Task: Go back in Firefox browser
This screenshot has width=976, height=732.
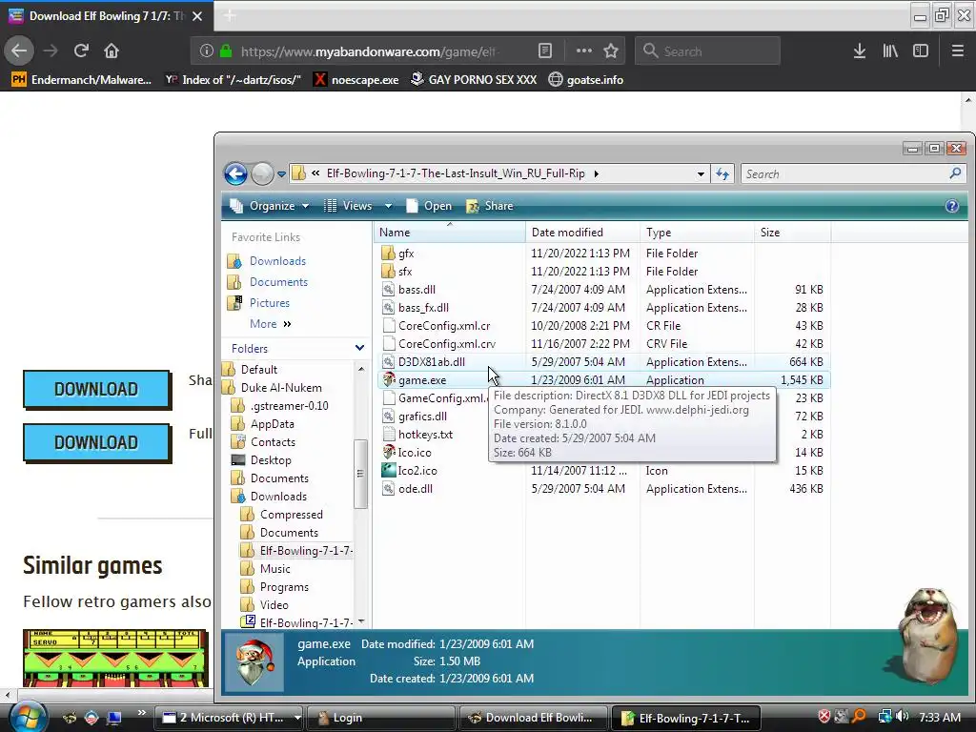Action: point(19,51)
